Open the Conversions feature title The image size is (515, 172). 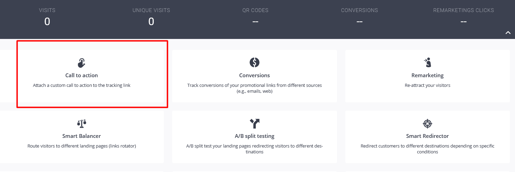point(254,75)
